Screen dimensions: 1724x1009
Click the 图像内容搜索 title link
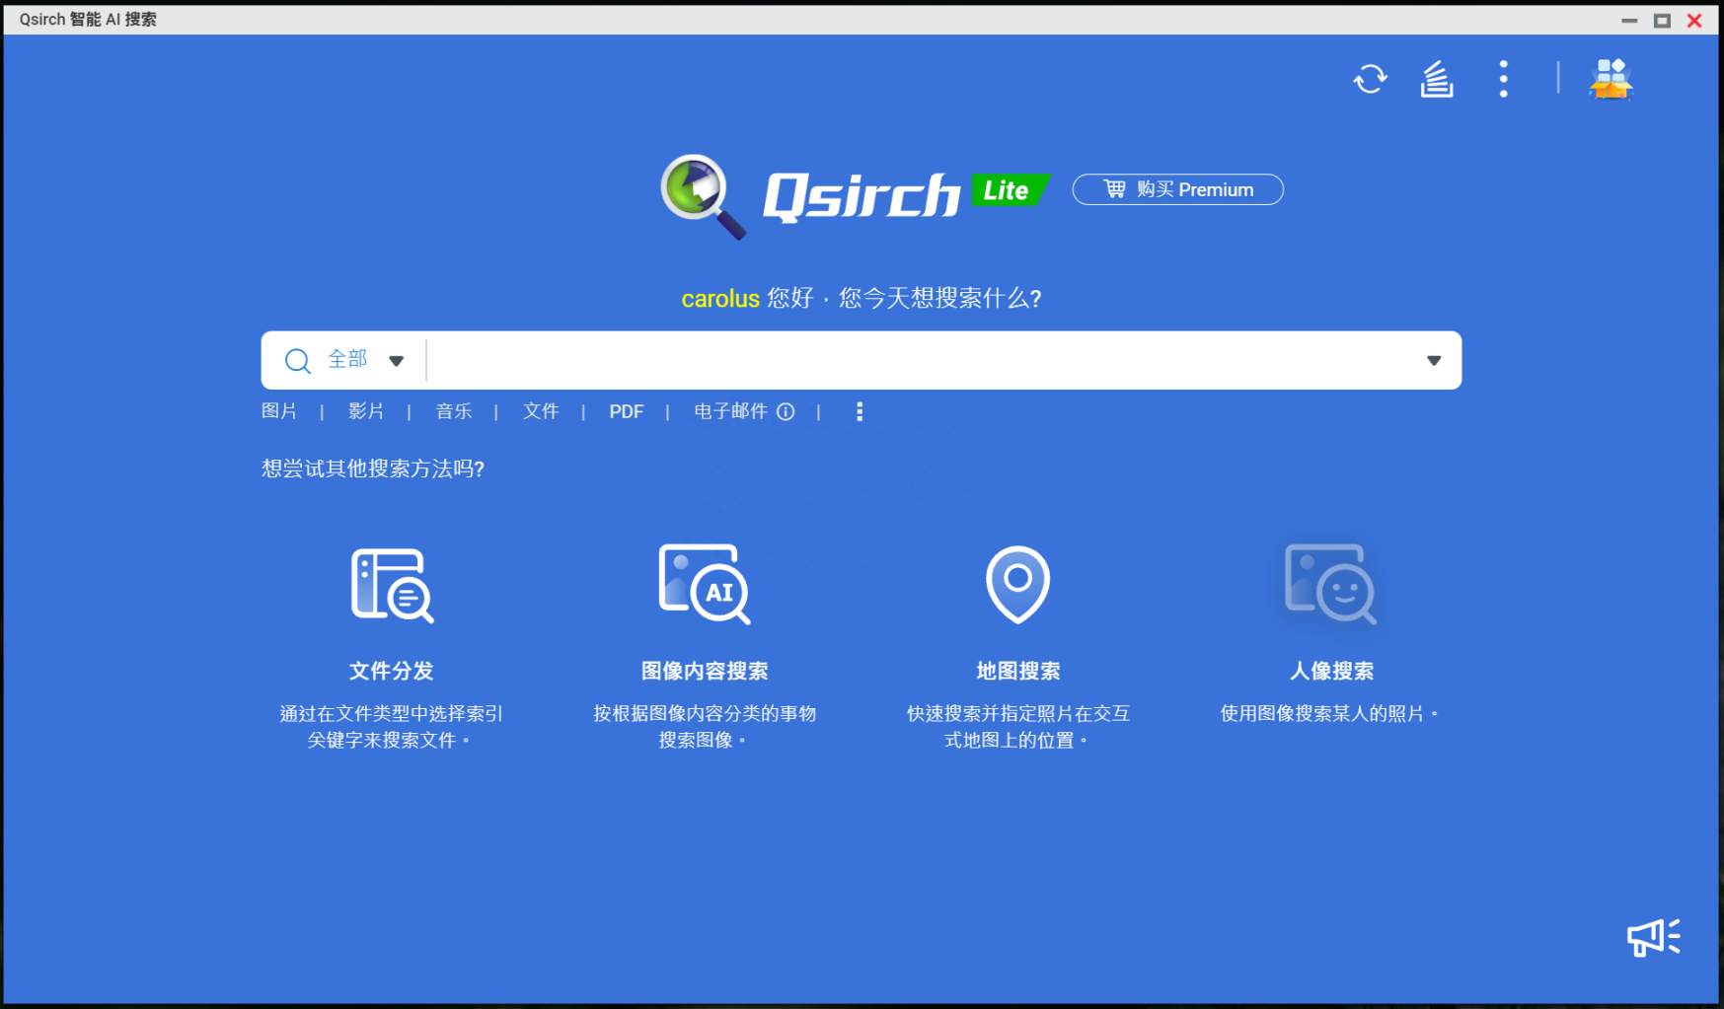pos(705,671)
